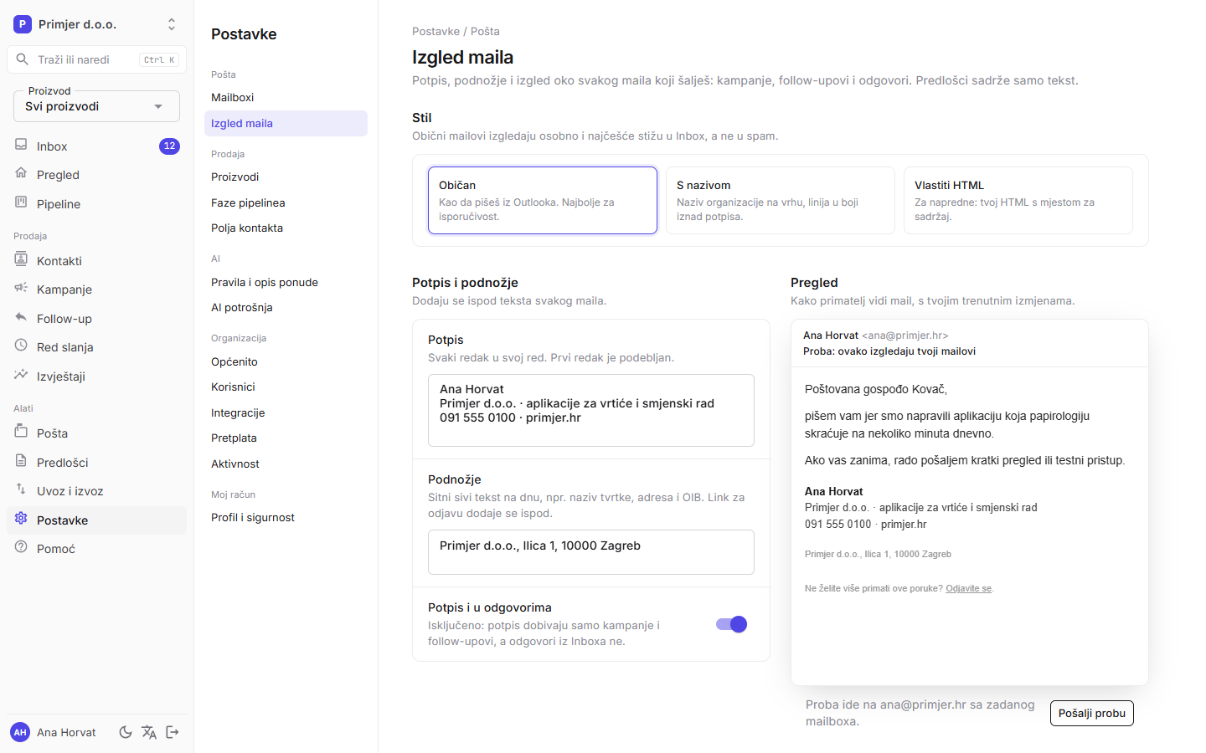The height and width of the screenshot is (753, 1206).
Task: Select the Običan mail style
Action: pos(543,200)
